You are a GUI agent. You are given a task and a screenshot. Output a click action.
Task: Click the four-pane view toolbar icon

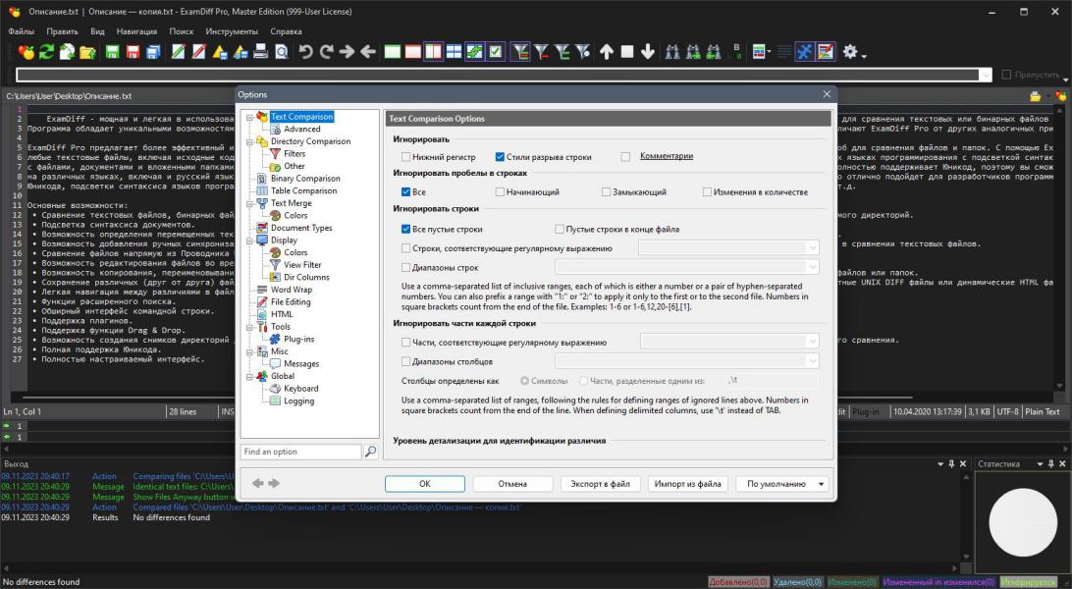coord(454,52)
